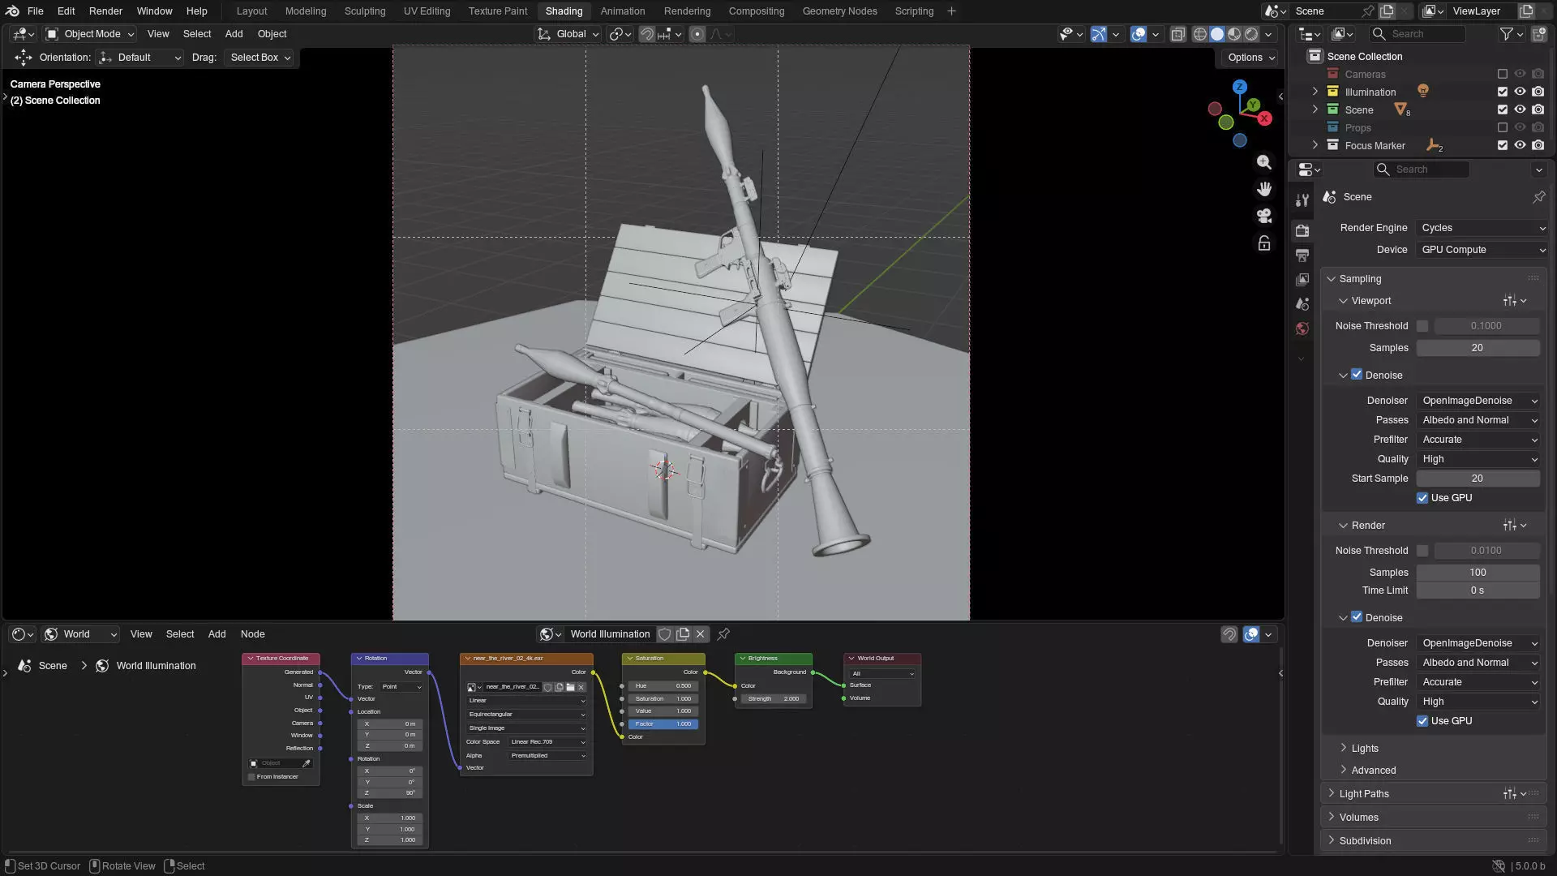Click the outliner filter funnel icon
The width and height of the screenshot is (1557, 876).
tap(1506, 34)
